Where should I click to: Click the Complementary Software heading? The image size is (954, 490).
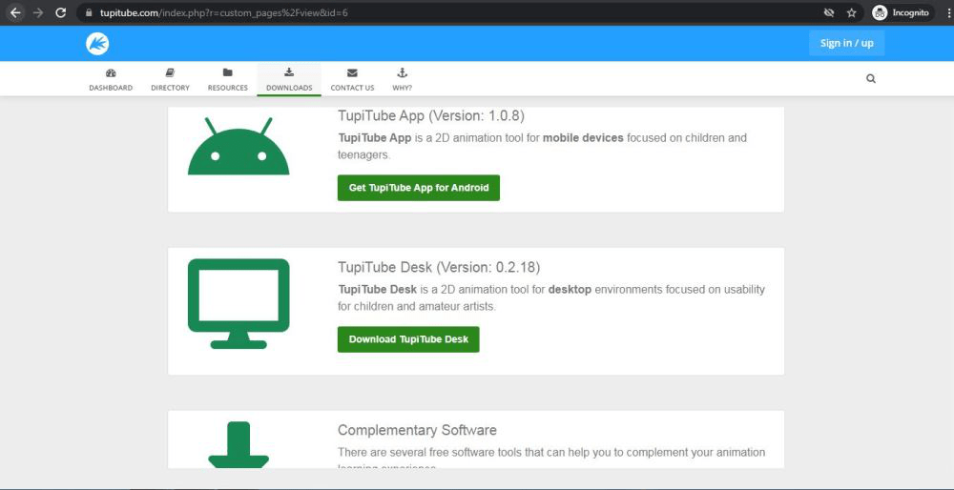coord(417,431)
